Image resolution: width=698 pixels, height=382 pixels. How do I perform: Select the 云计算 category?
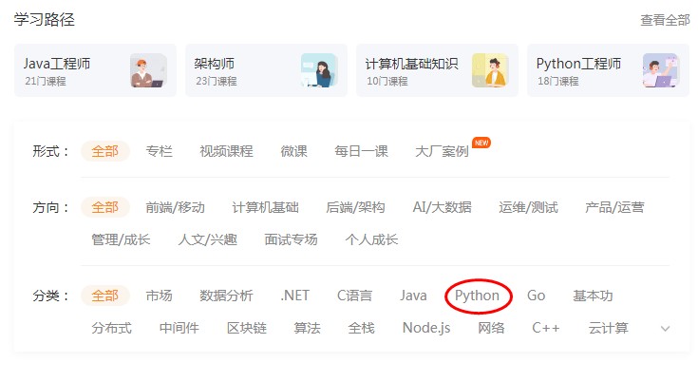[x=608, y=328]
